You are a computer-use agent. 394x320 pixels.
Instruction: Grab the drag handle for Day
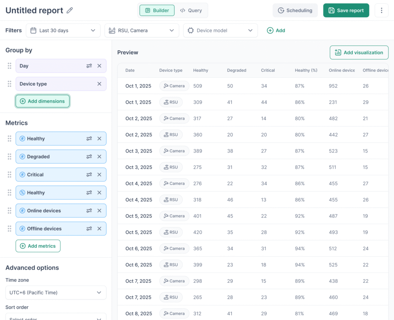(10, 66)
